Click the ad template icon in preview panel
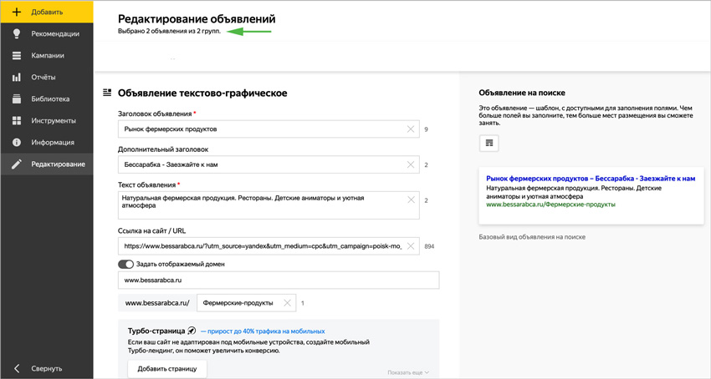 tap(488, 143)
